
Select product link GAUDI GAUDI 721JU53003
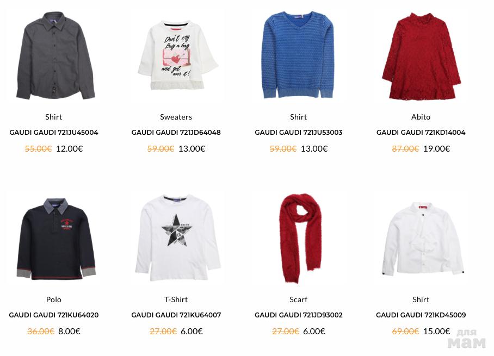click(x=298, y=133)
